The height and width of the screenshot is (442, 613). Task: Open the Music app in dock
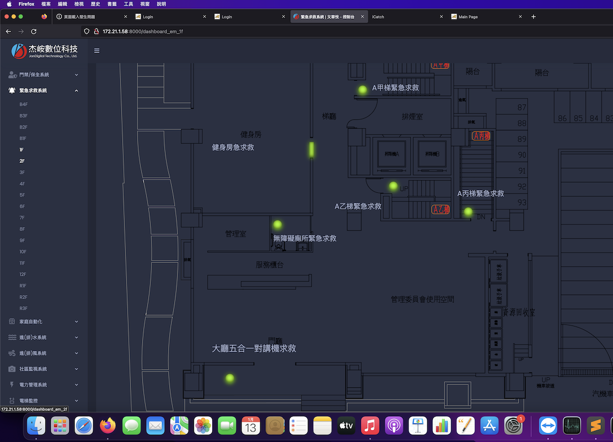(370, 425)
